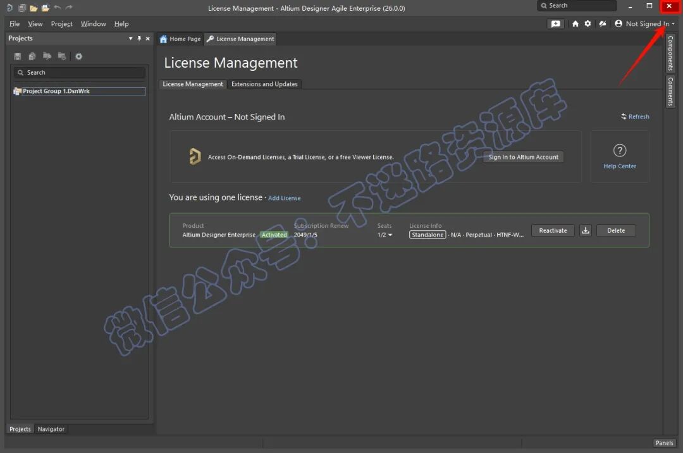The width and height of the screenshot is (683, 453).
Task: Open Preferences via the top-right gear icon
Action: pyautogui.click(x=588, y=23)
